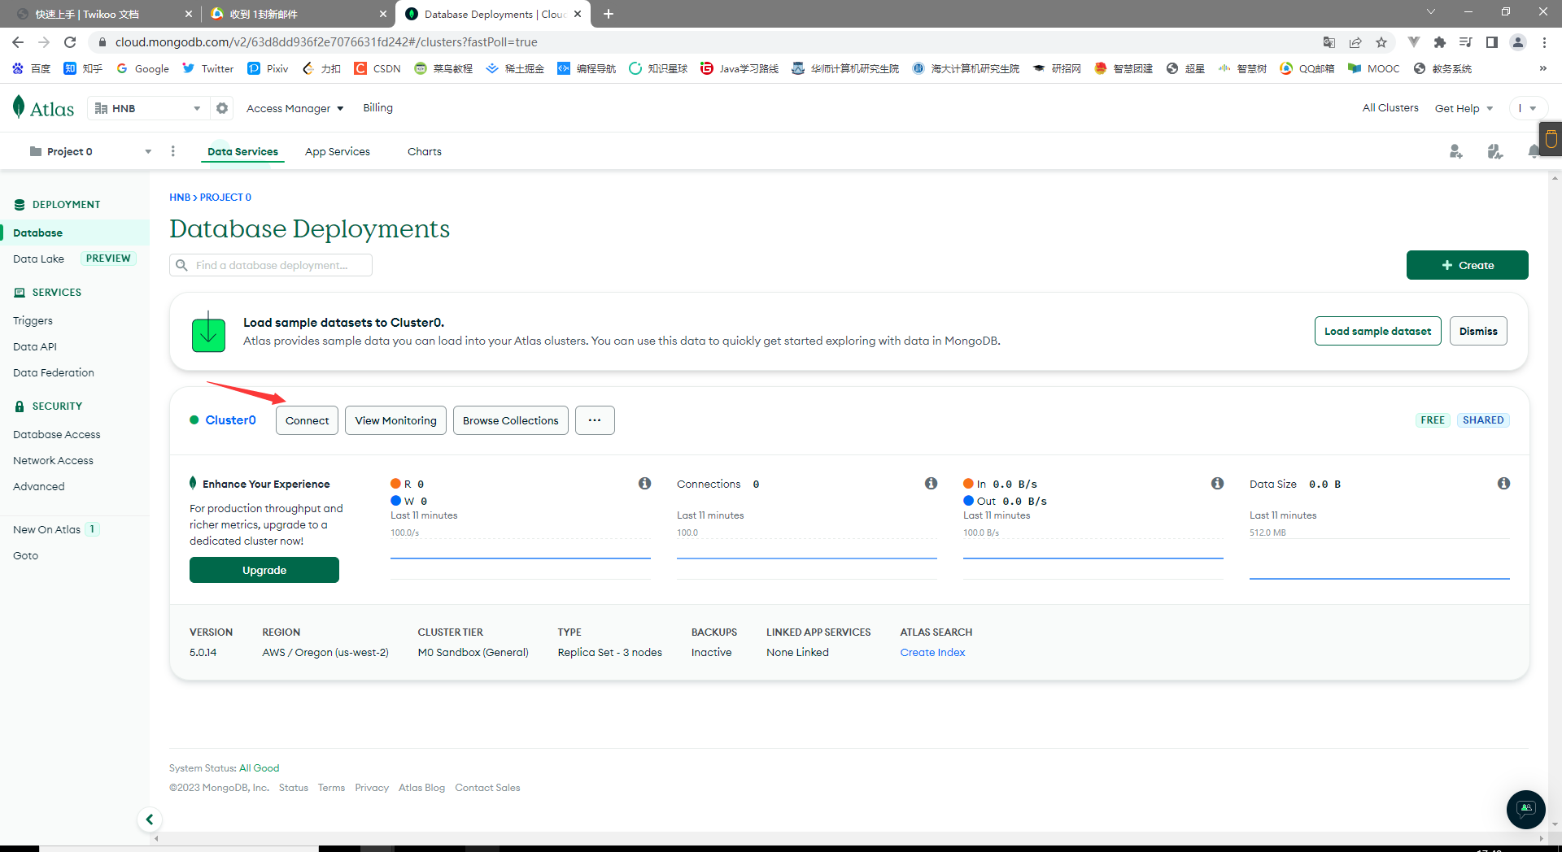Click the invite user icon
Screen dimensions: 1562x852
pyautogui.click(x=1455, y=151)
